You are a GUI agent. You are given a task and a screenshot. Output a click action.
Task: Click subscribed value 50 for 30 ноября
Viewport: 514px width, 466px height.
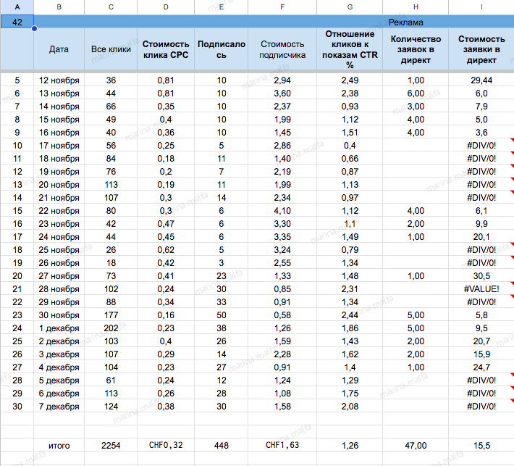pos(222,315)
